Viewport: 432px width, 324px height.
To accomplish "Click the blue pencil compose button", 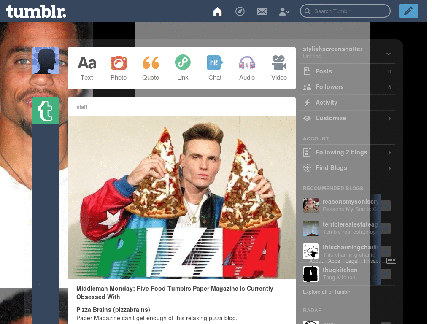I will click(x=408, y=11).
